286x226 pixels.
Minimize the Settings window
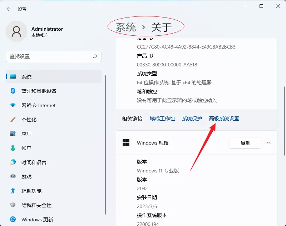tap(245, 6)
